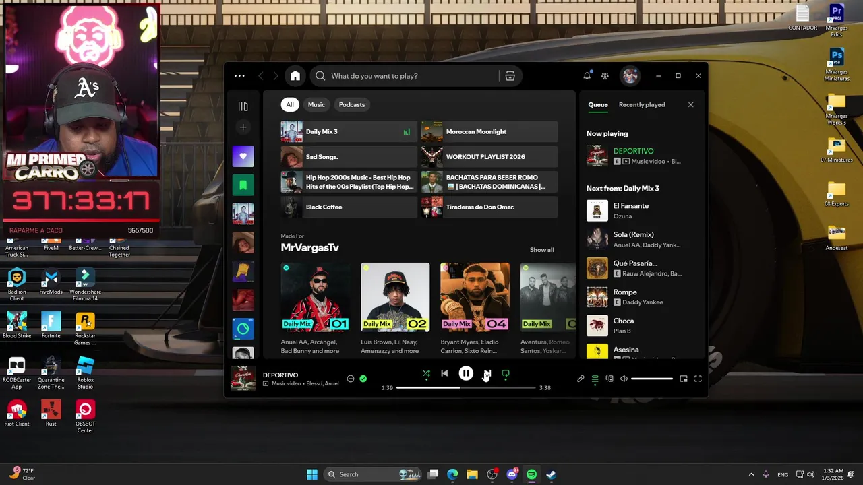The image size is (863, 485).
Task: Toggle the Queue button in player bar
Action: pos(595,379)
